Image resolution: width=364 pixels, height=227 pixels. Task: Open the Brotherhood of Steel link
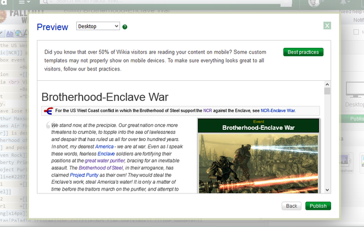101,168
